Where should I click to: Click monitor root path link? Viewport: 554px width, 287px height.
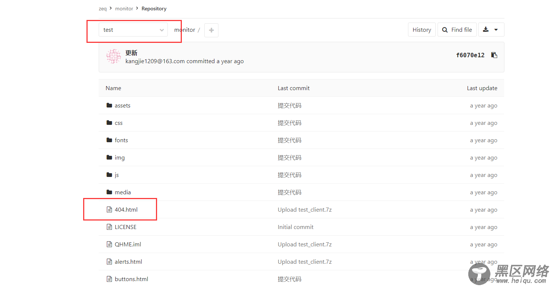click(x=185, y=30)
